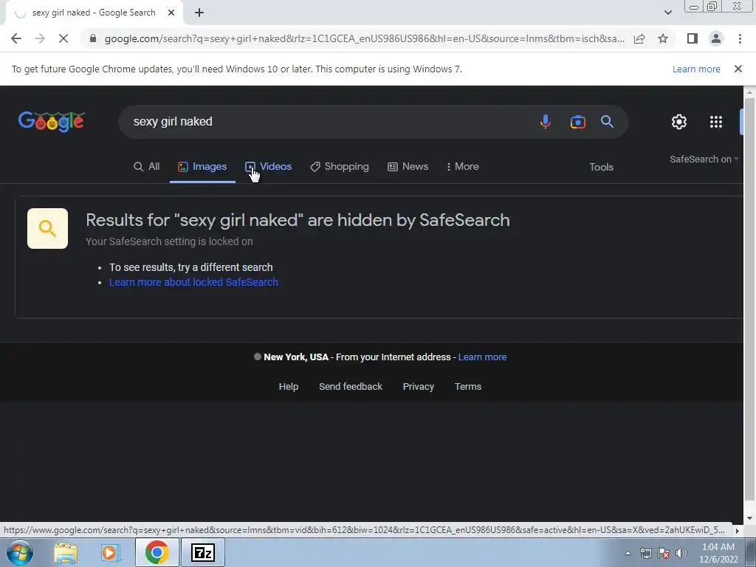Viewport: 756px width, 567px height.
Task: Dismiss the Chrome update notification bar
Action: point(738,69)
